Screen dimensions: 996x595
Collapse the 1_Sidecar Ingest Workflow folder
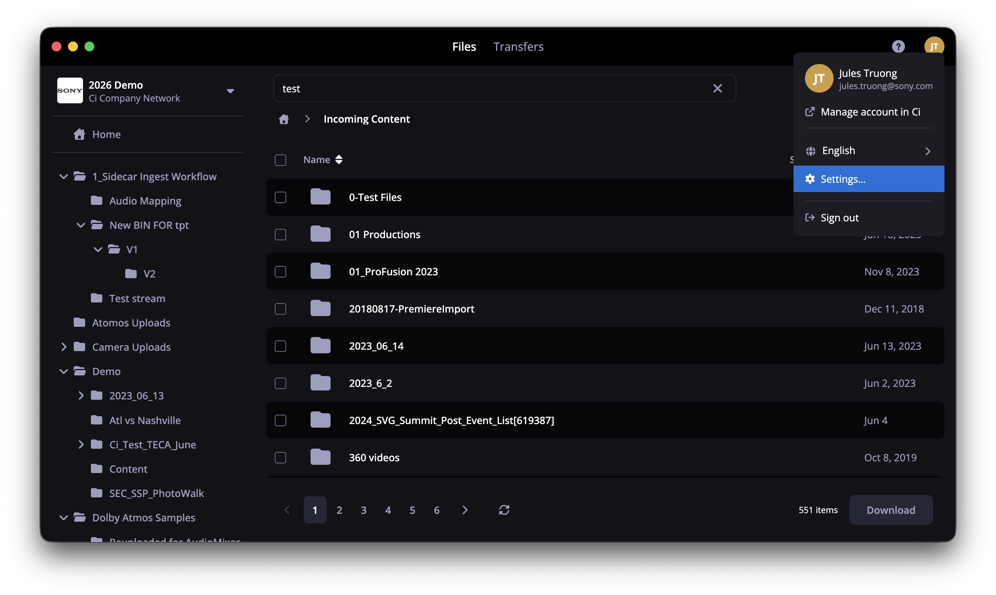(63, 176)
